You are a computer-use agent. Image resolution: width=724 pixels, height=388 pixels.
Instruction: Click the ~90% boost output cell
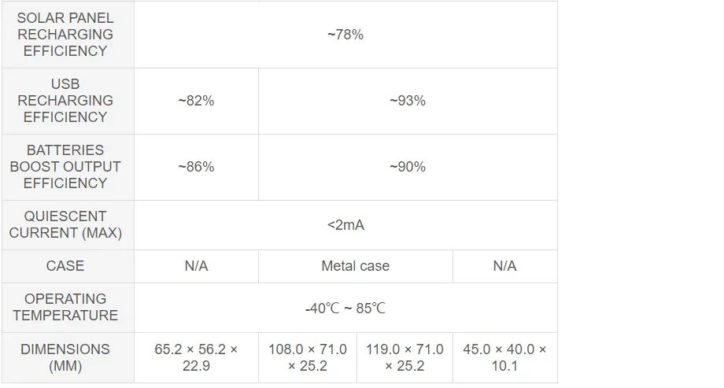coord(408,166)
